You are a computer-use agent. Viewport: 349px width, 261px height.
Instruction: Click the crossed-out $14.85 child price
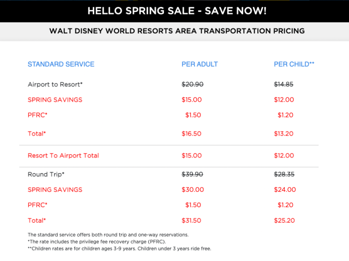[284, 85]
